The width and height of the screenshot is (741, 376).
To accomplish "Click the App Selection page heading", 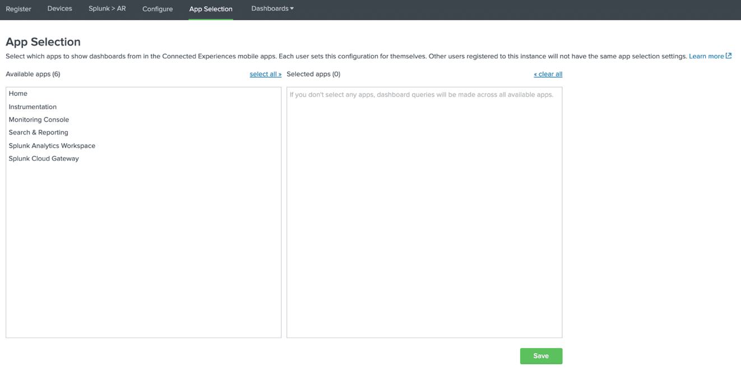I will (43, 42).
